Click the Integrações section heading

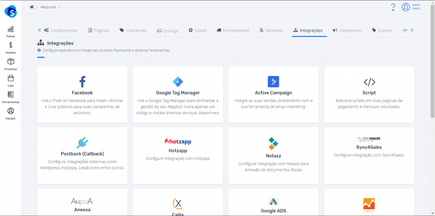point(60,43)
